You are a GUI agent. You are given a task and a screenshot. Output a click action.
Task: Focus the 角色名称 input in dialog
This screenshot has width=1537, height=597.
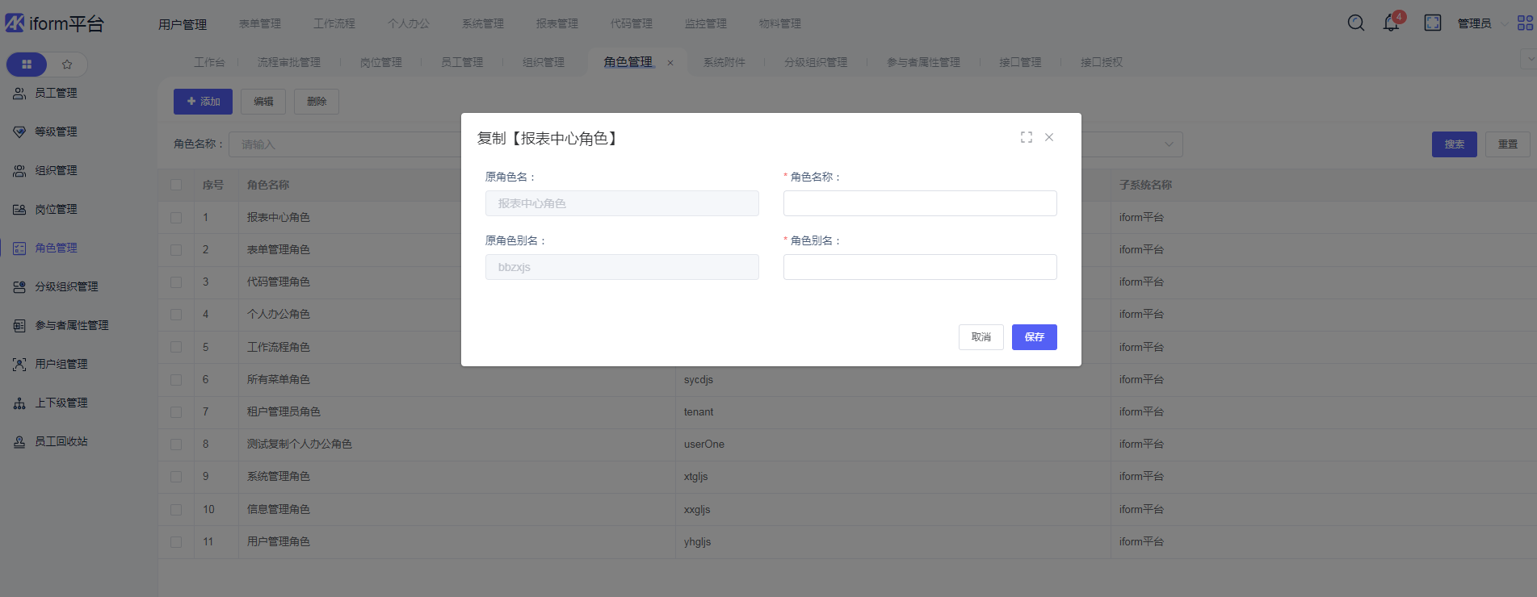click(919, 203)
